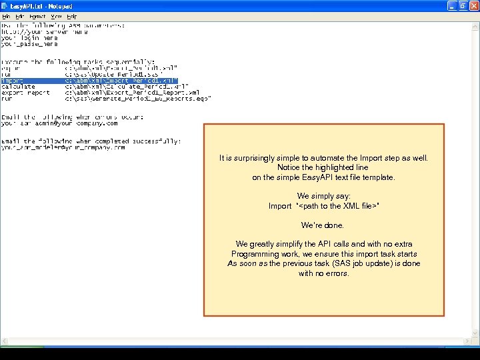The image size is (480, 360).
Task: Click 'Email the following when errors occur:' line
Action: (x=72, y=117)
